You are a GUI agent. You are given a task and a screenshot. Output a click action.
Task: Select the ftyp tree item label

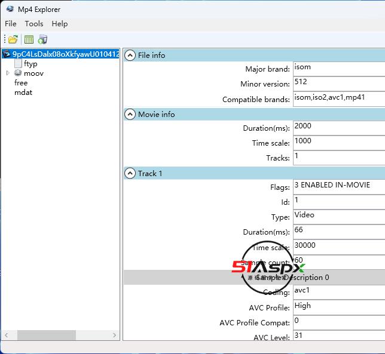pyautogui.click(x=30, y=64)
